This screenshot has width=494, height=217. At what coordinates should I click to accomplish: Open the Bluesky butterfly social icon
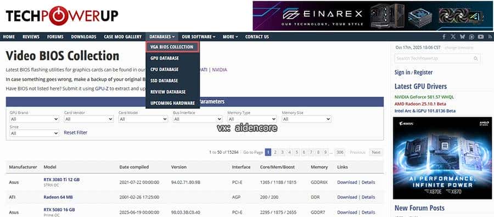(x=462, y=37)
